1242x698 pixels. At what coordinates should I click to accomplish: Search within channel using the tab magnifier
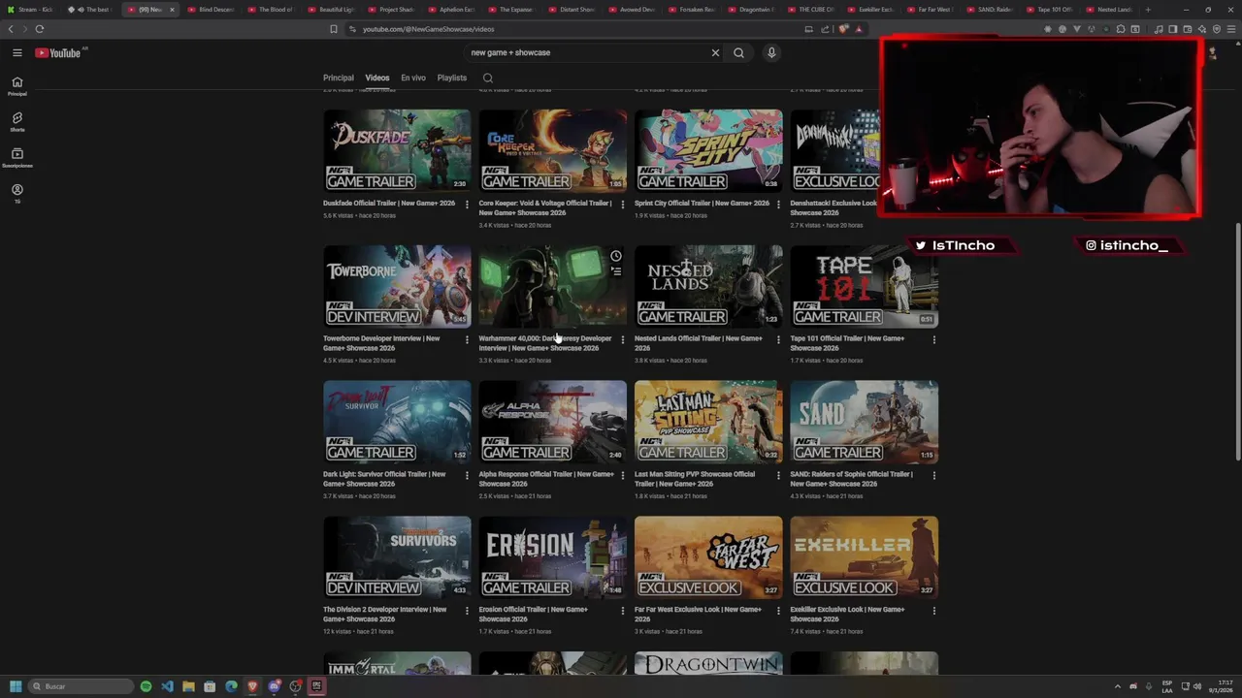click(x=488, y=78)
